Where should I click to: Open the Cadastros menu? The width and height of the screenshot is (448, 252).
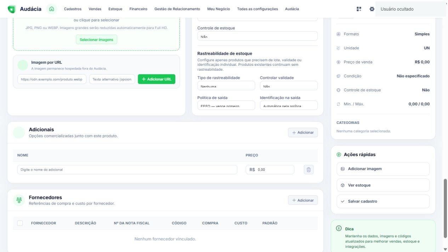(x=73, y=9)
